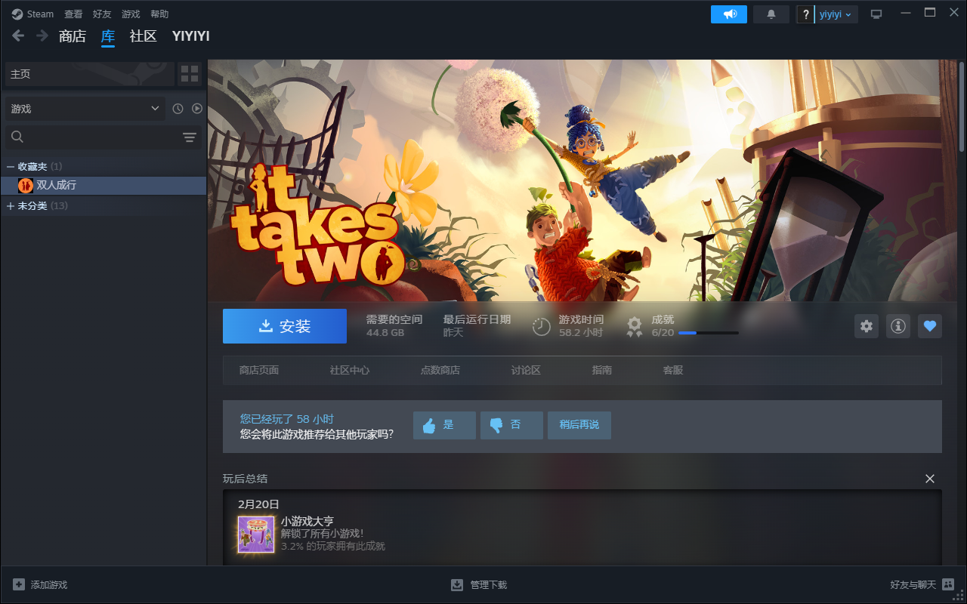Open the notifications bell
Image resolution: width=967 pixels, height=604 pixels.
pyautogui.click(x=771, y=14)
